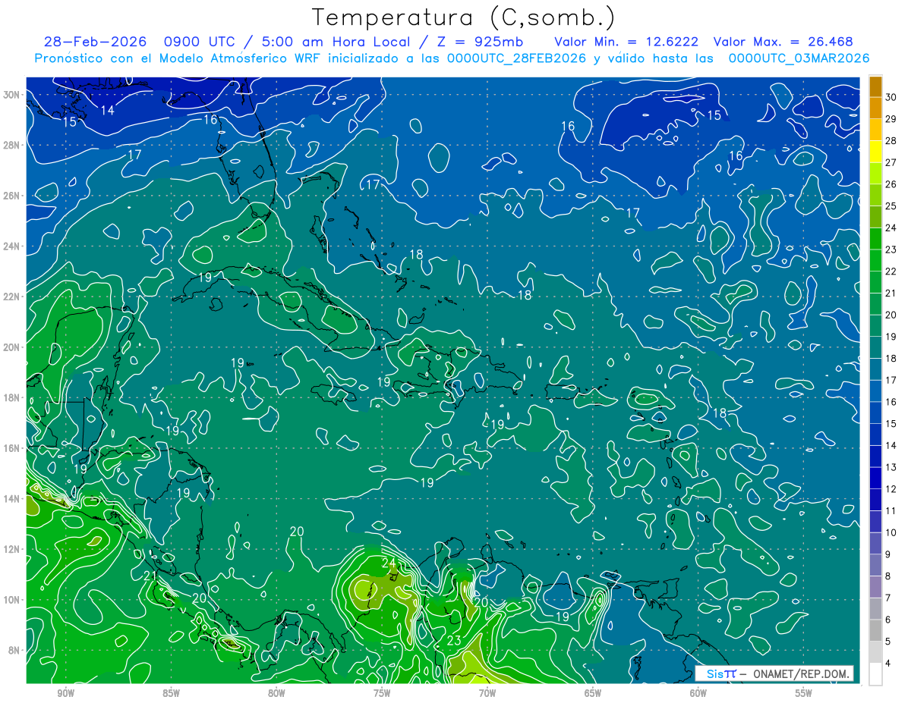
Task: Click the 30N latitude label
Action: [x=13, y=95]
